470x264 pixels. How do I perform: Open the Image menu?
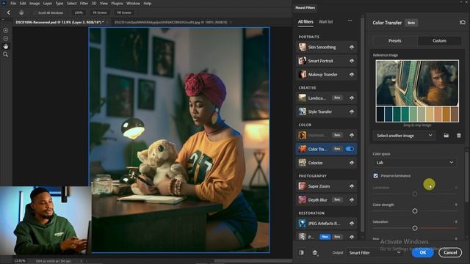[x=35, y=3]
